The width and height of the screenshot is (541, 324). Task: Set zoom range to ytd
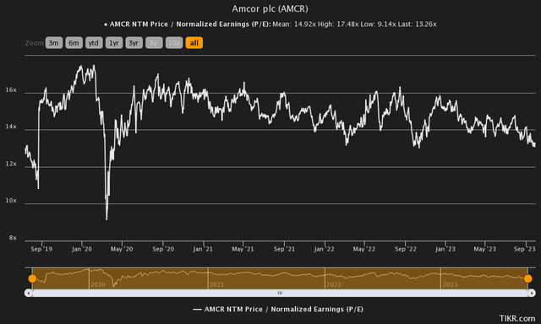pos(94,43)
